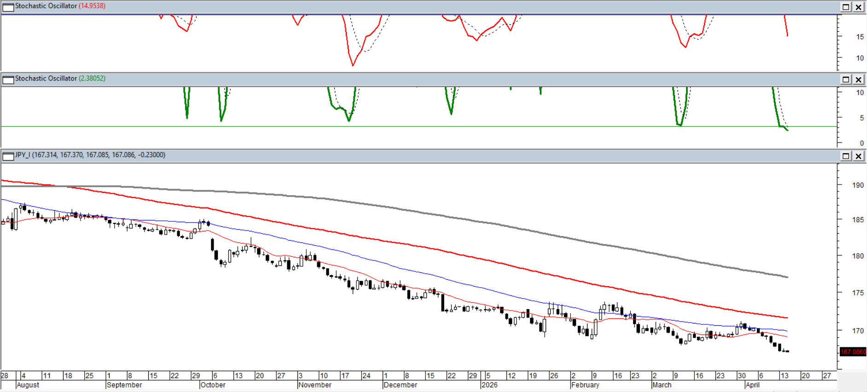Screen dimensions: 867x392
Task: Close the Stochastic Oscillator (14.9538) panel
Action: coord(859,7)
